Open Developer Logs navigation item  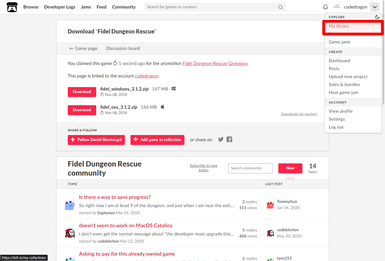coord(60,7)
